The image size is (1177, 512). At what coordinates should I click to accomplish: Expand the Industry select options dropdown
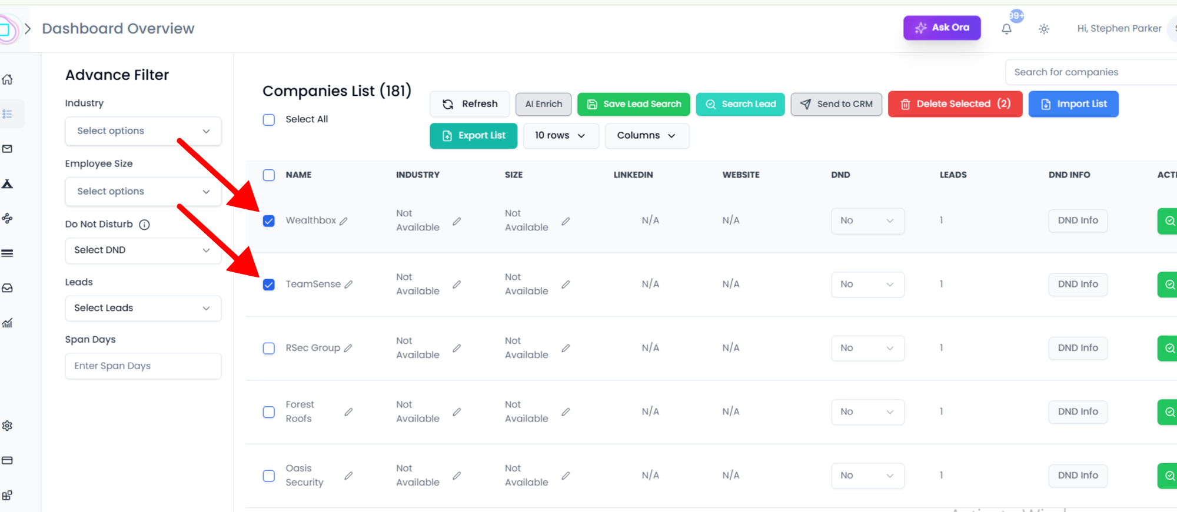[143, 131]
